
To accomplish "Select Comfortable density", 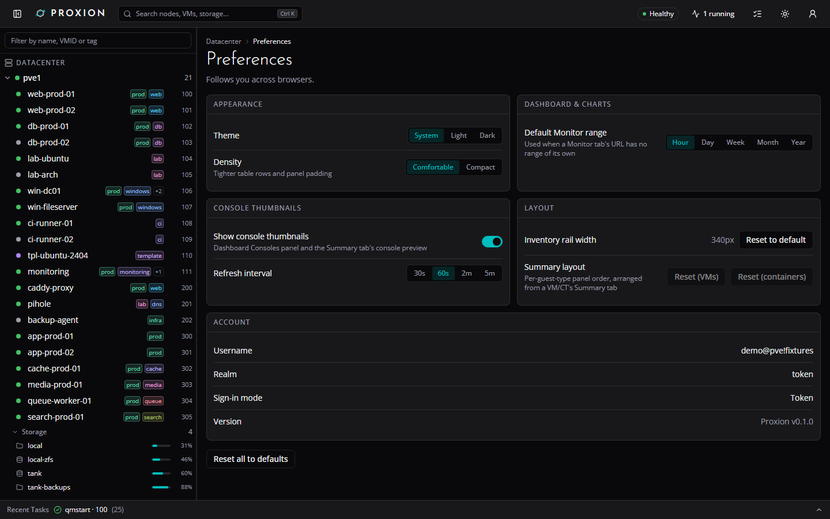I will [433, 167].
